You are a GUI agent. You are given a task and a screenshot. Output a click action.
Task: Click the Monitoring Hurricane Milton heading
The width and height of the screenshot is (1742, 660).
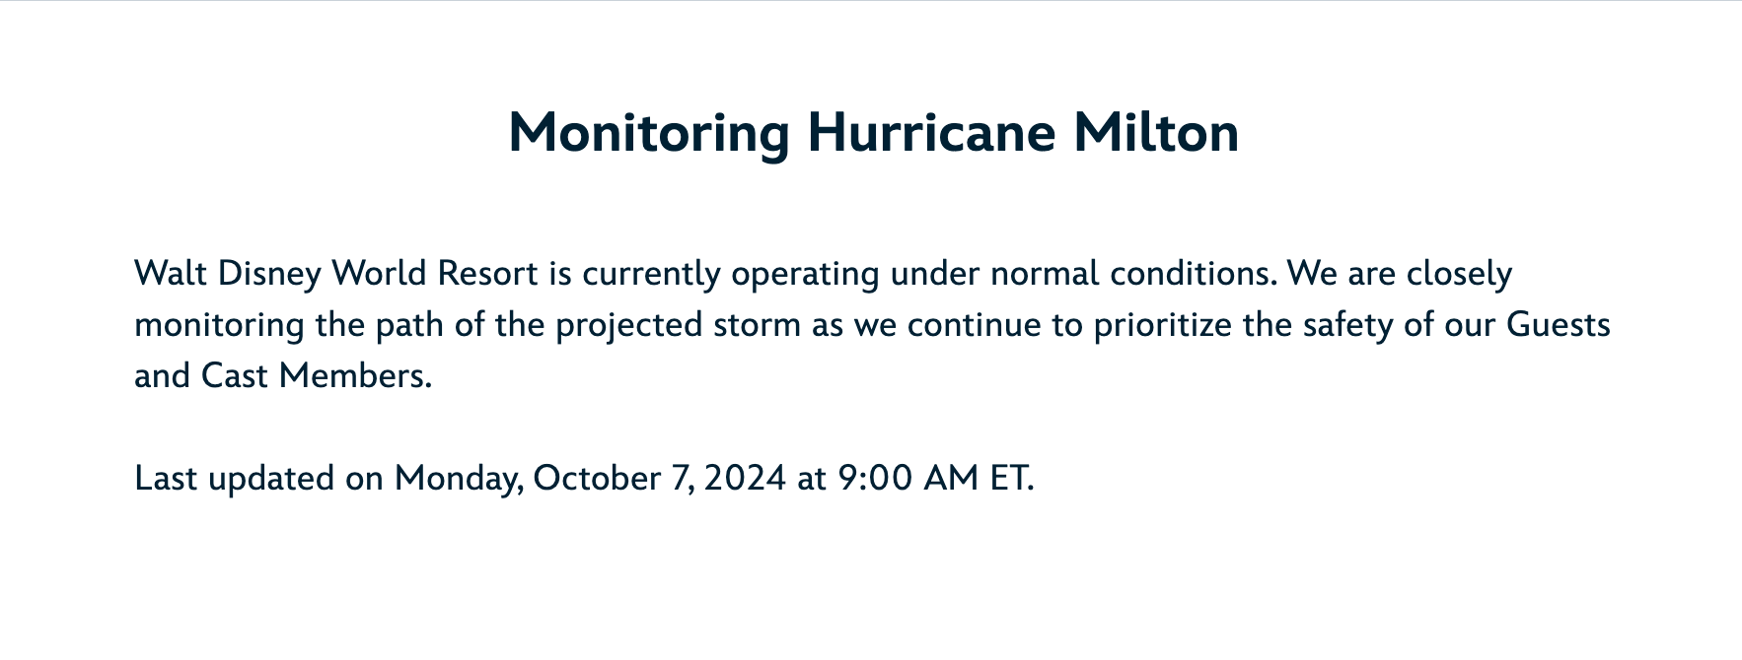pyautogui.click(x=873, y=133)
